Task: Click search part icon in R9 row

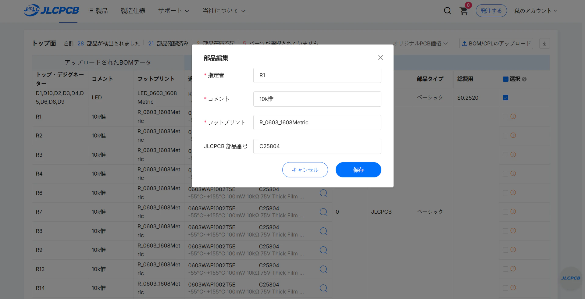Action: 323,250
